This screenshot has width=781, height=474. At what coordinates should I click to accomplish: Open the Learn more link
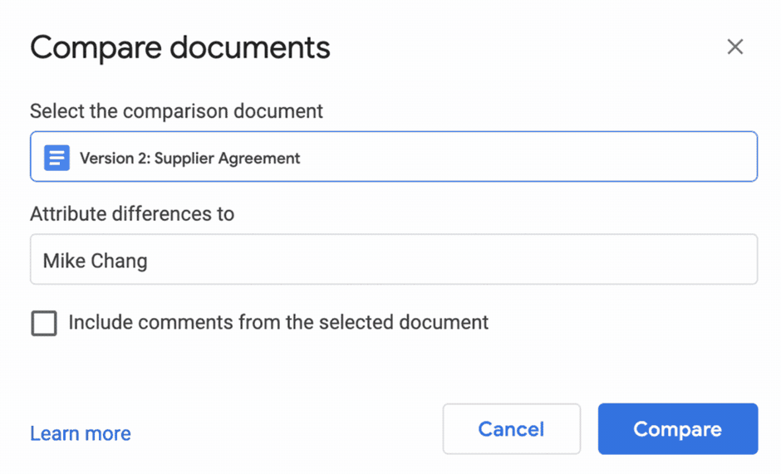click(x=81, y=433)
